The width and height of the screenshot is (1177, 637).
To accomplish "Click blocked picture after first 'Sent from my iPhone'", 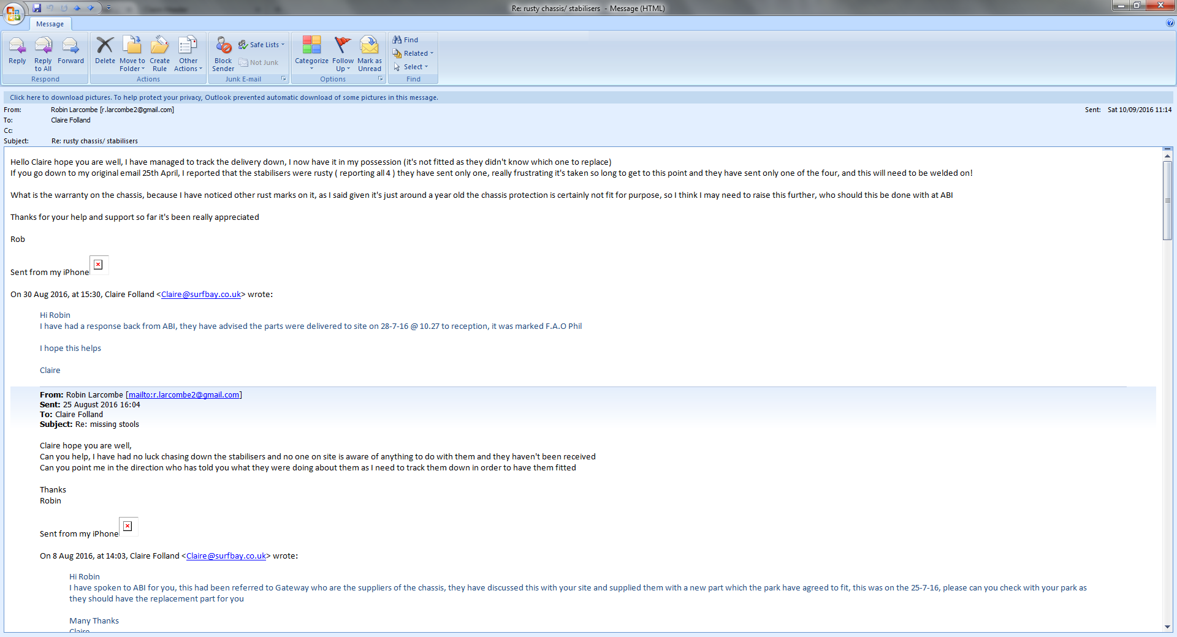I will pyautogui.click(x=99, y=265).
